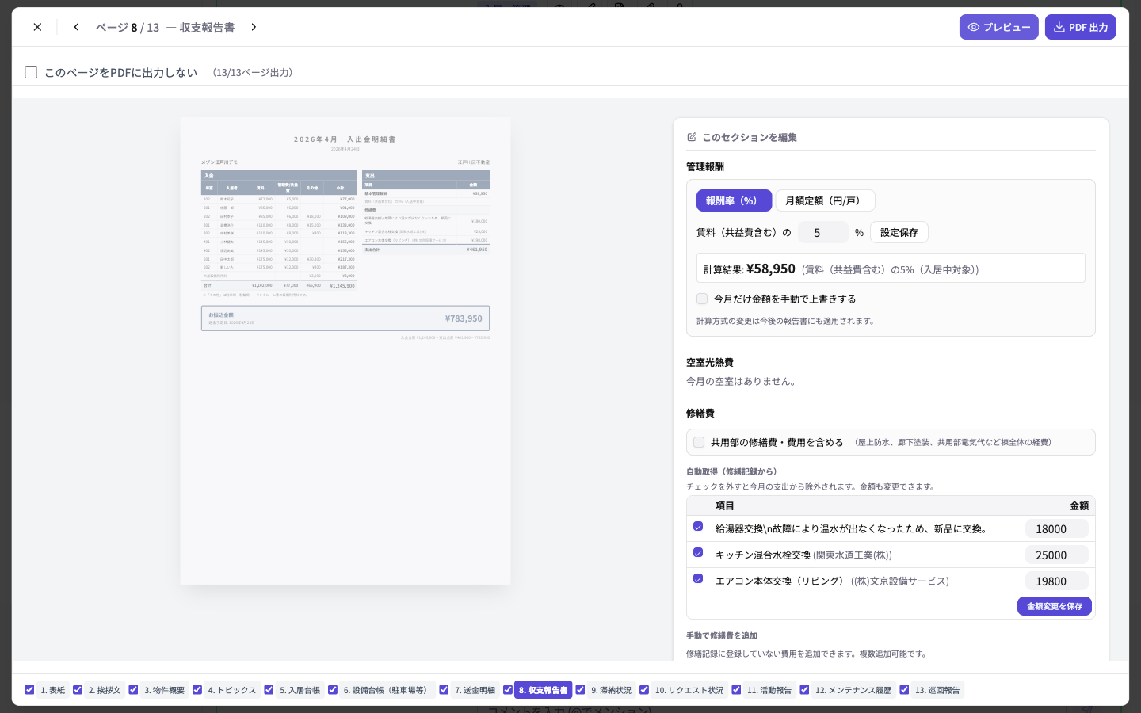Click the amount field showing 25000
Screen dimensions: 1141x713
(x=1057, y=555)
